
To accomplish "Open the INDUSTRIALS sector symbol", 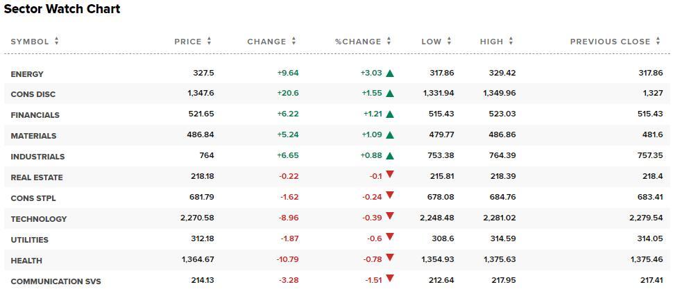I will tap(37, 157).
